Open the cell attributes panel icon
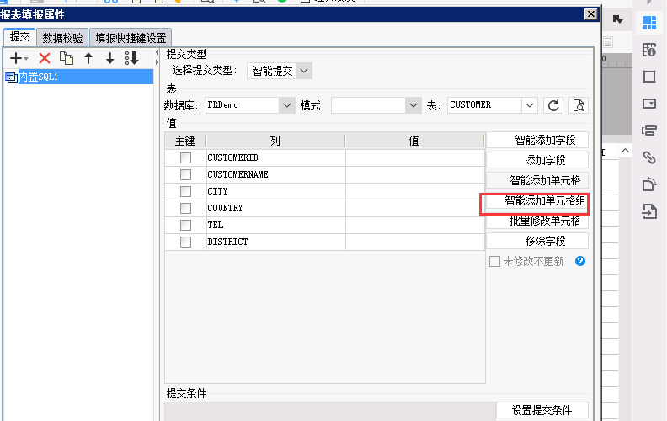This screenshot has width=667, height=421. (649, 50)
